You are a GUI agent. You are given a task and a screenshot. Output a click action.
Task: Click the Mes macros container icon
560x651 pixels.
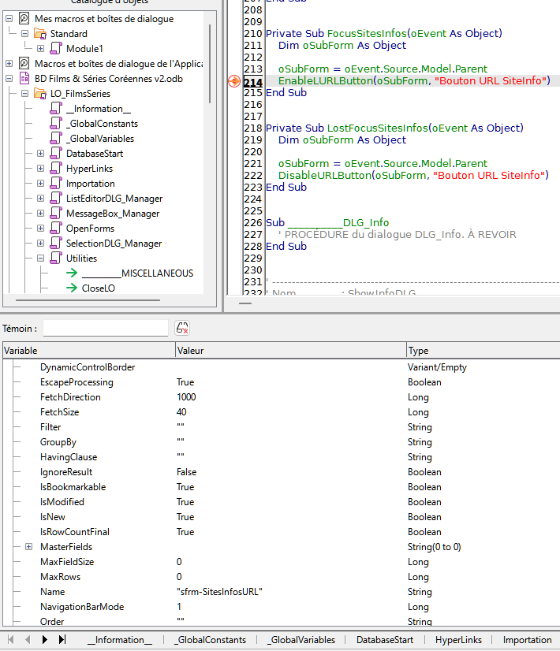pos(24,19)
